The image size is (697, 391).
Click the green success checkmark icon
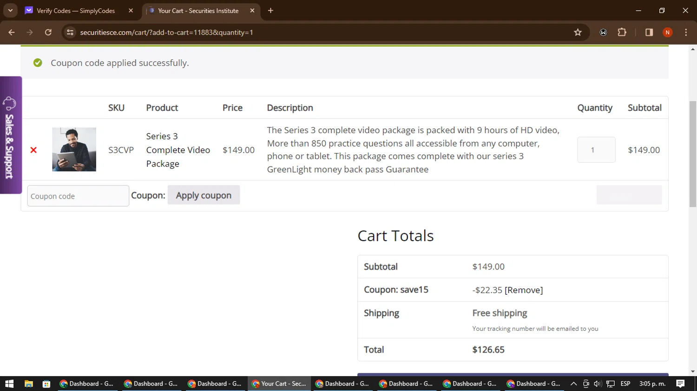click(x=38, y=63)
